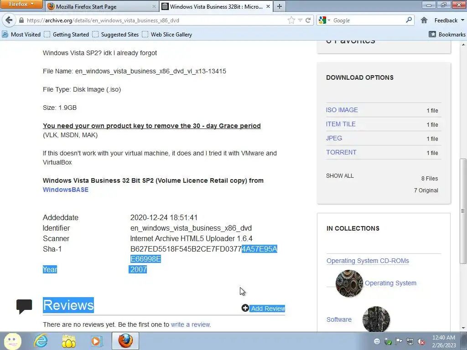Click the scrollbar up arrow
The width and height of the screenshot is (467, 350).
click(x=463, y=45)
